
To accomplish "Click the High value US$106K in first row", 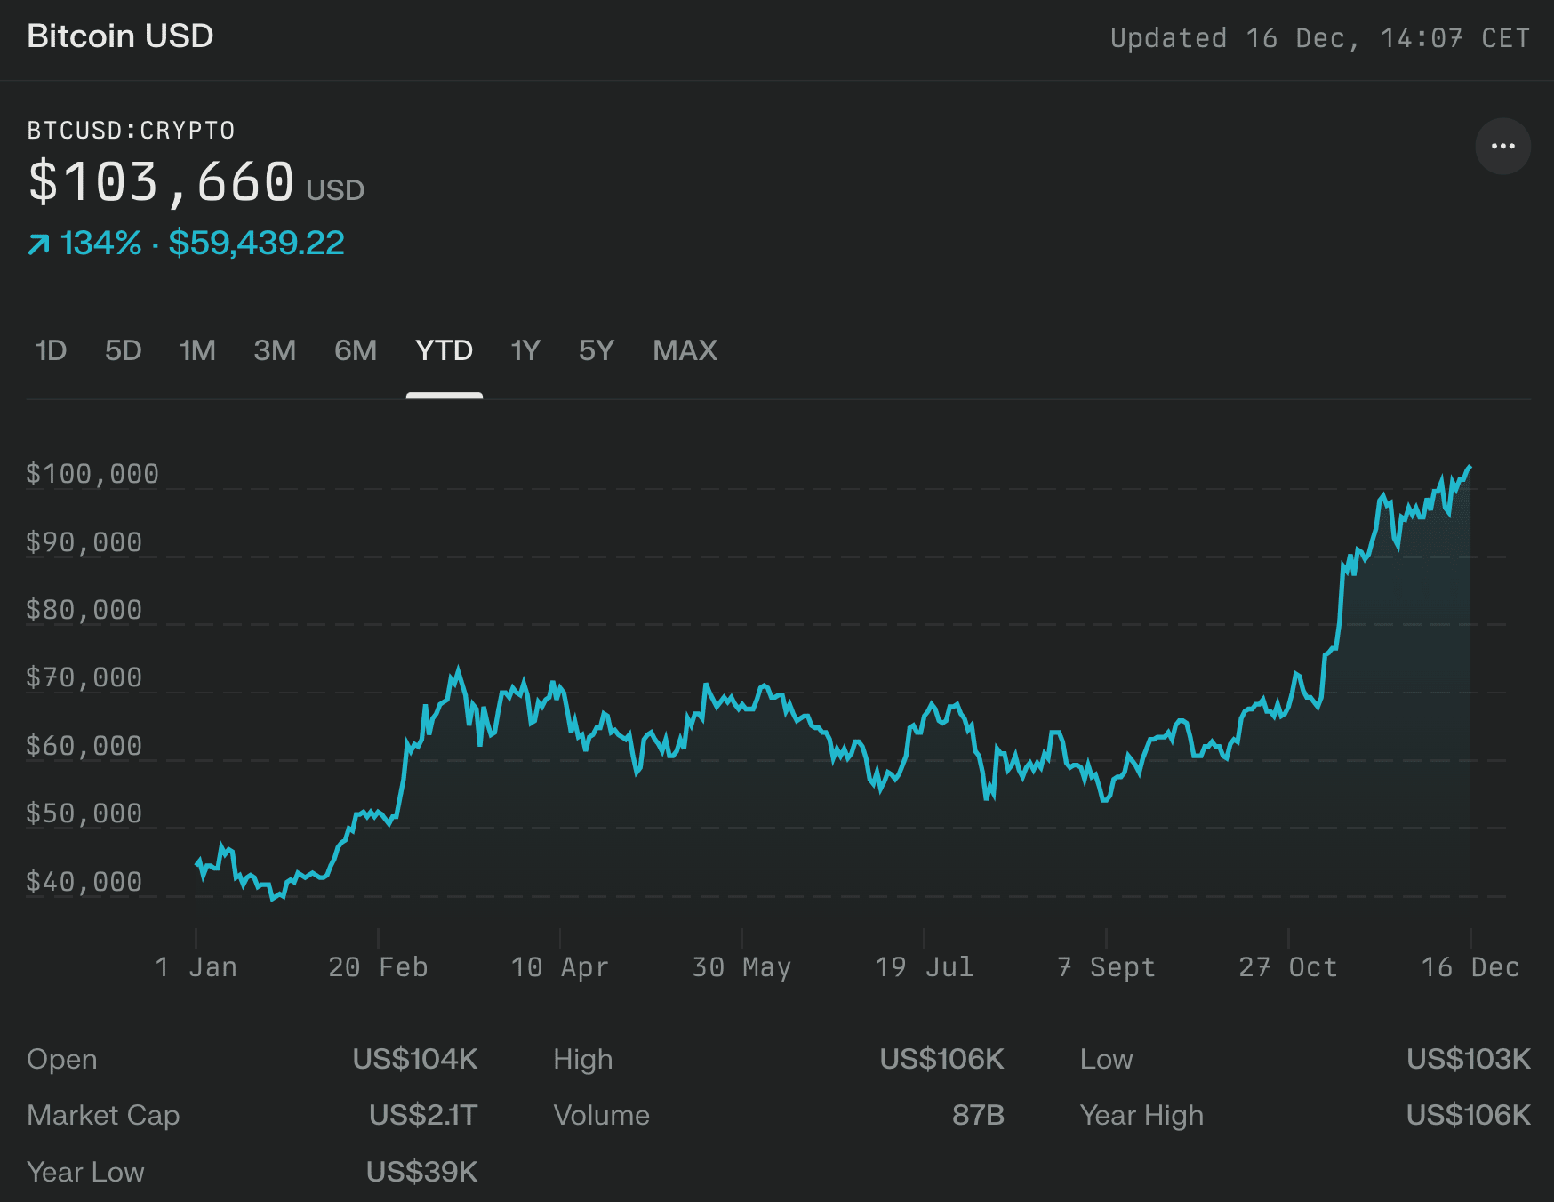I will 941,1059.
